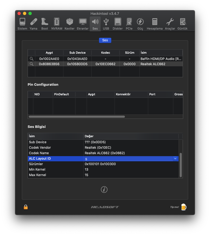
Task: Switch to the Boot section
Action: click(x=45, y=24)
